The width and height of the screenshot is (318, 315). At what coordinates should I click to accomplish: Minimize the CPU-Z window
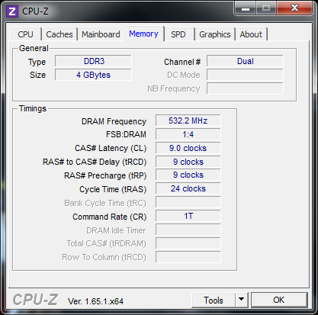[245, 9]
